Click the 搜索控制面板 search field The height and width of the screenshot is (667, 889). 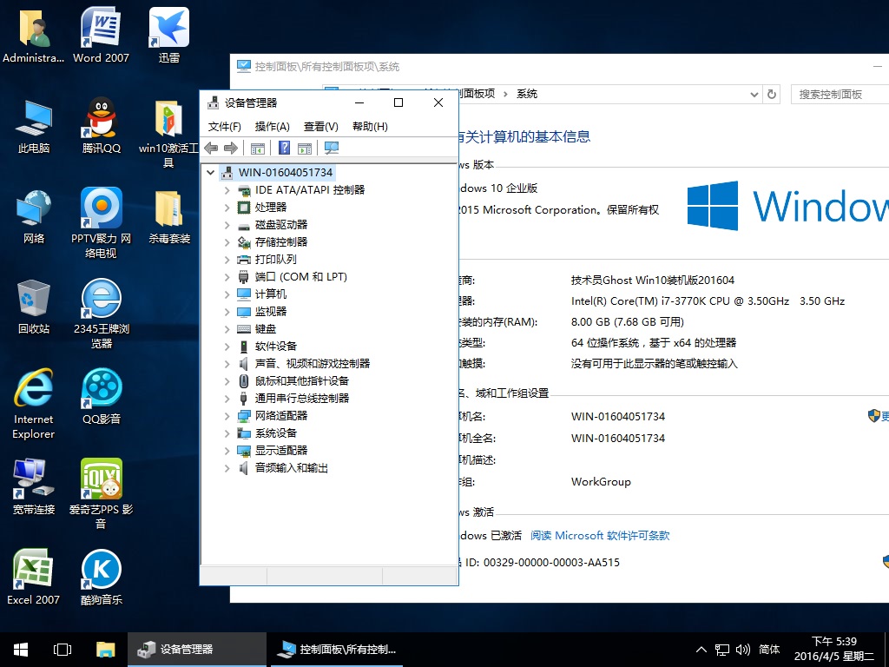pos(840,94)
